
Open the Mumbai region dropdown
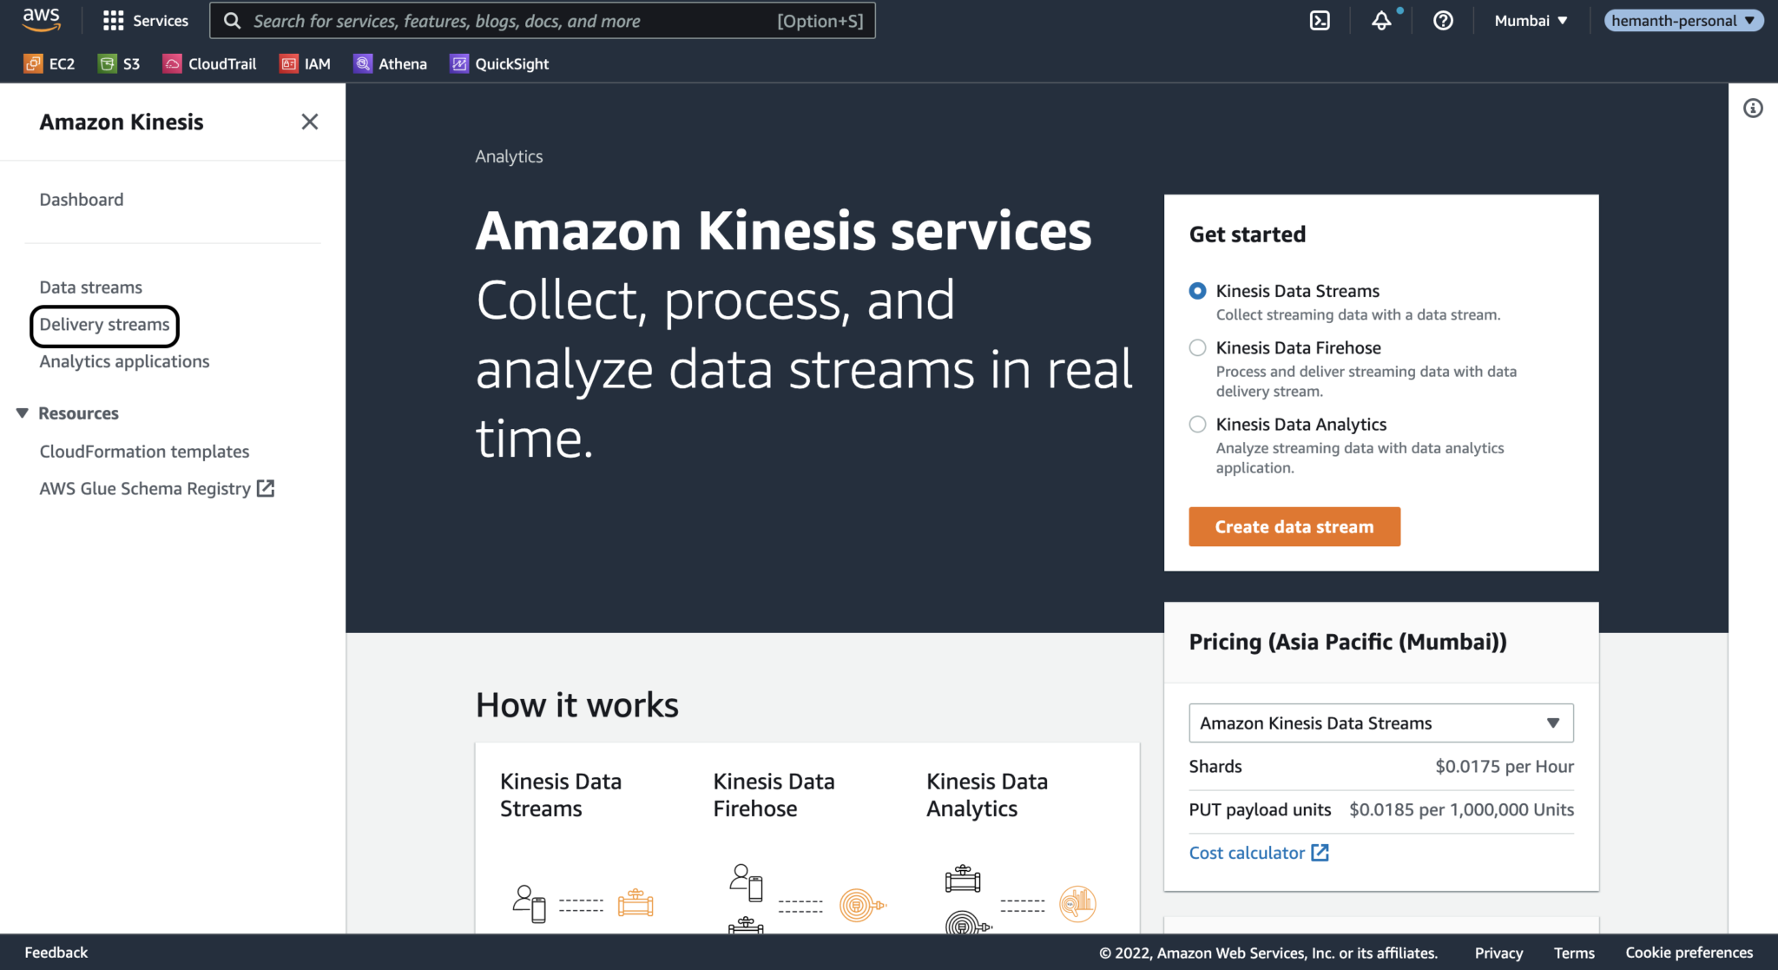(x=1530, y=20)
